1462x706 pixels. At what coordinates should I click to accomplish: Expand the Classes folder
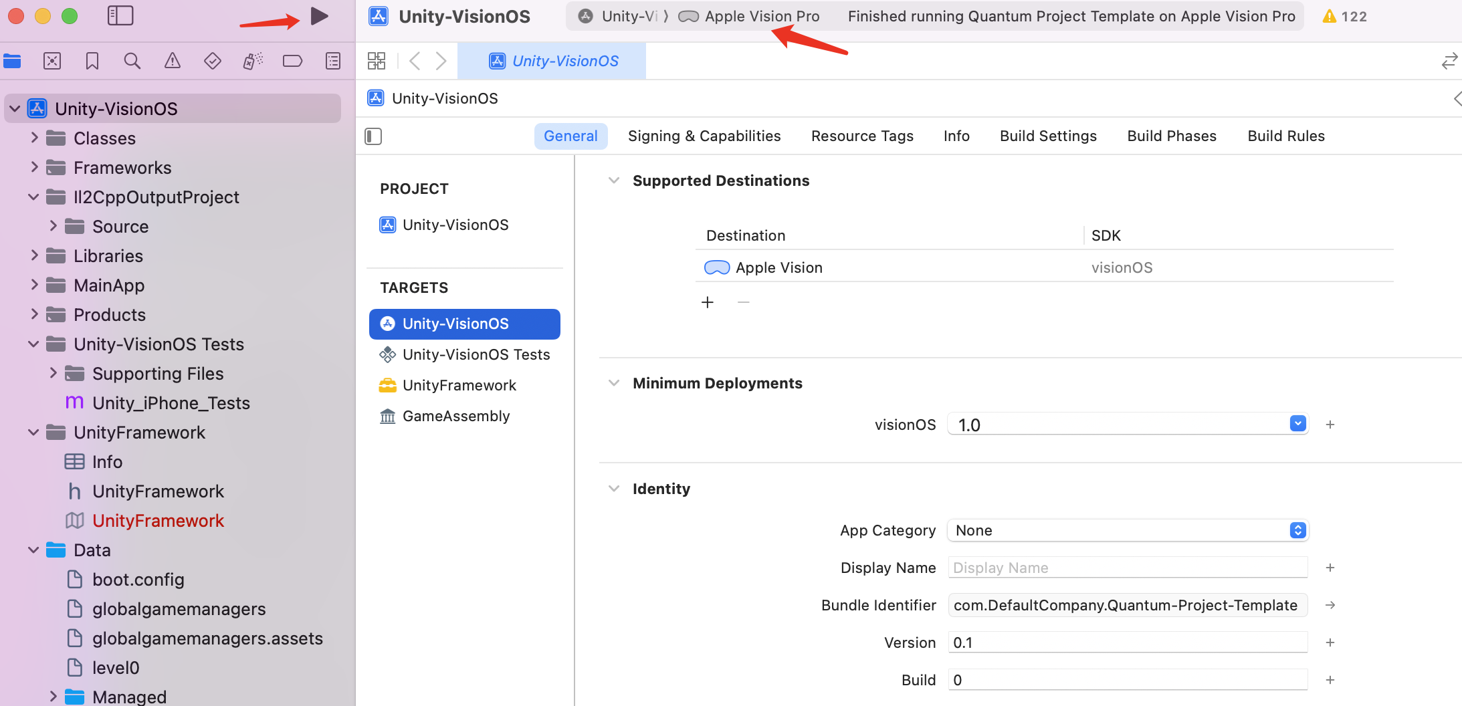click(x=34, y=138)
